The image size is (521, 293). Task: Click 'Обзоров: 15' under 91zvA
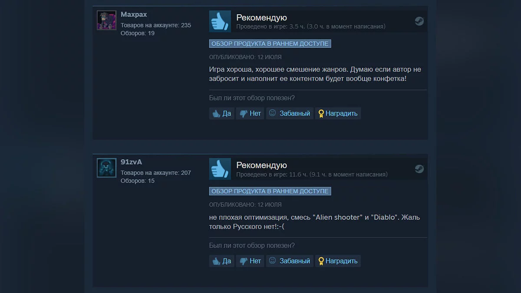pos(138,181)
